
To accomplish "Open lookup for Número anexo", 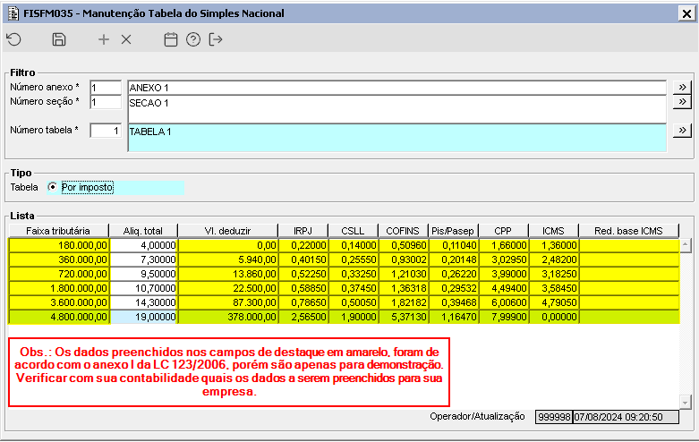I will (682, 88).
